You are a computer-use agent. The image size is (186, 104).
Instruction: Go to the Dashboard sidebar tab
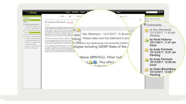pos(27,18)
